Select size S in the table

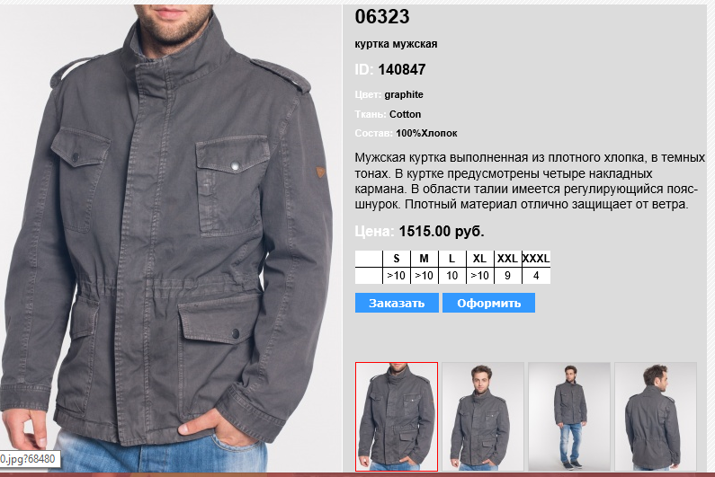click(397, 259)
